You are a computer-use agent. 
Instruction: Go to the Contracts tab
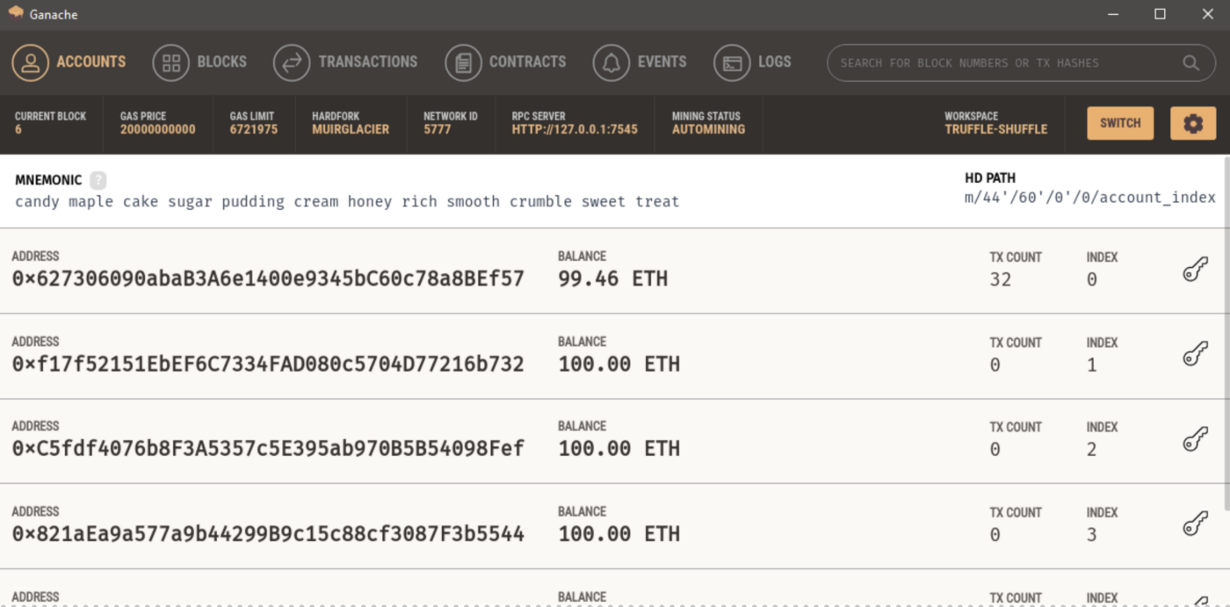tap(505, 62)
